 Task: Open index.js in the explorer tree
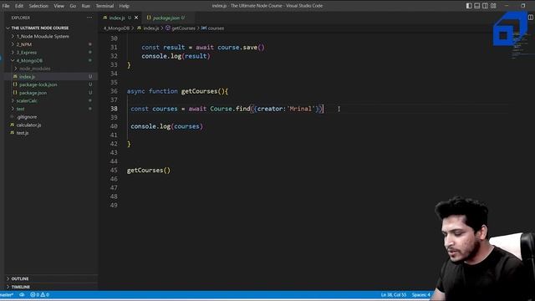pyautogui.click(x=27, y=77)
